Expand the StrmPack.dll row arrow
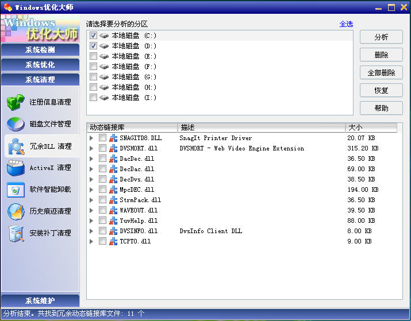Image resolution: width=411 pixels, height=321 pixels. pyautogui.click(x=91, y=200)
